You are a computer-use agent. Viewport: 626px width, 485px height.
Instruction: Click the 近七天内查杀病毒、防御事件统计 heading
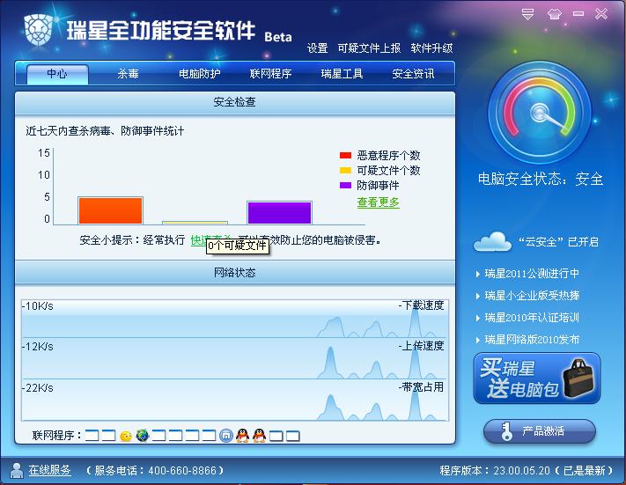105,131
